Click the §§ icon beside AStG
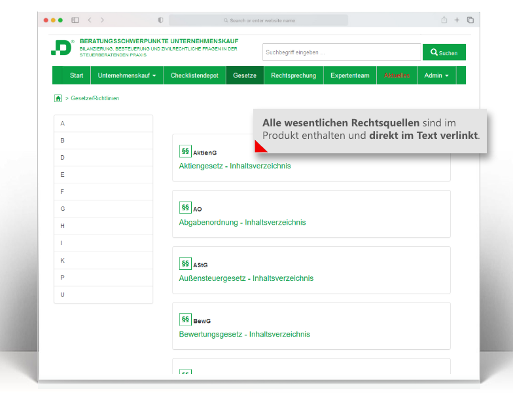The image size is (513, 393). pos(185,263)
